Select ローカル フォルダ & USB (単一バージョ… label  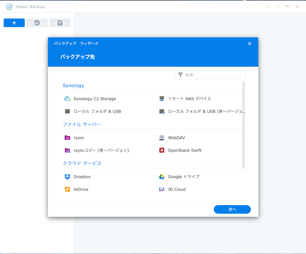(207, 111)
